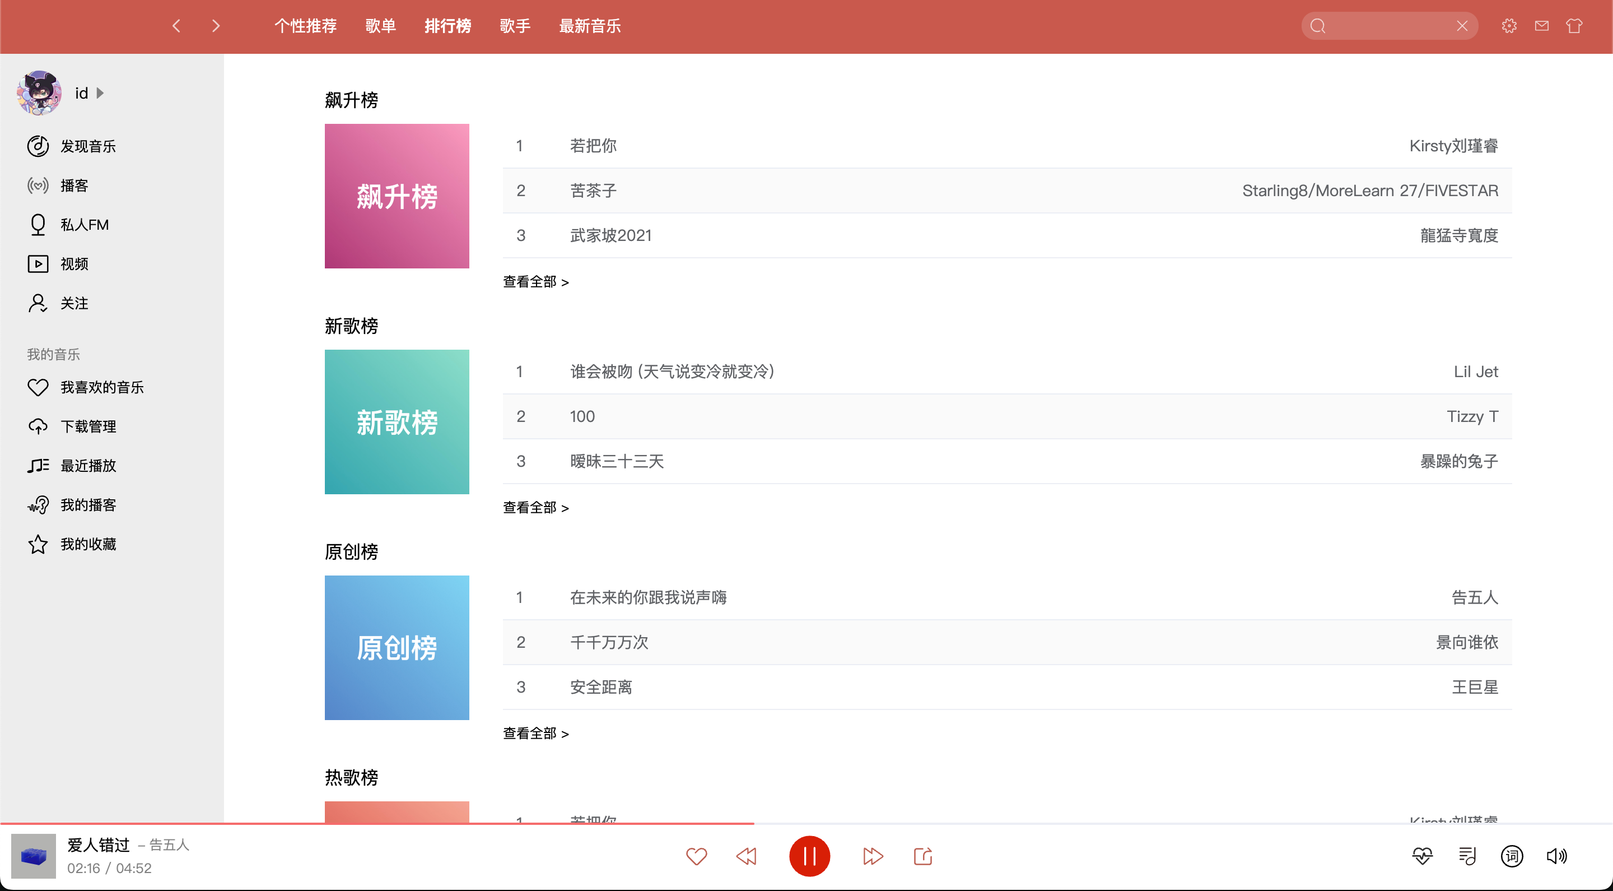The image size is (1613, 891).
Task: Open settings gear icon
Action: (x=1509, y=26)
